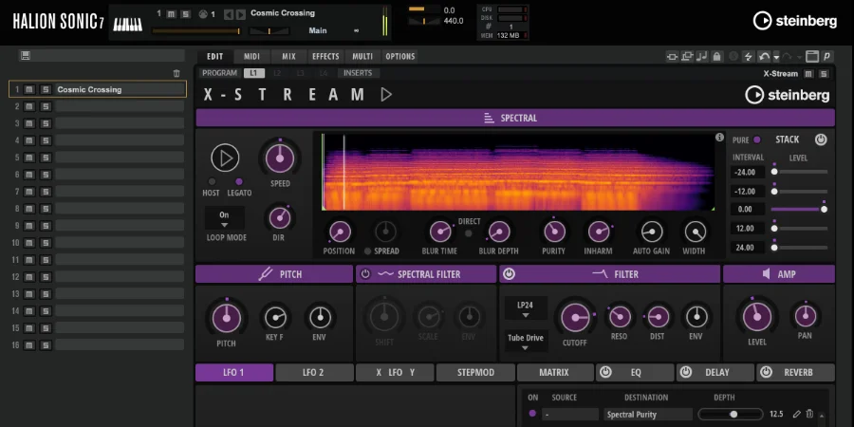Toggle the STACK power button
The image size is (854, 427).
point(821,139)
